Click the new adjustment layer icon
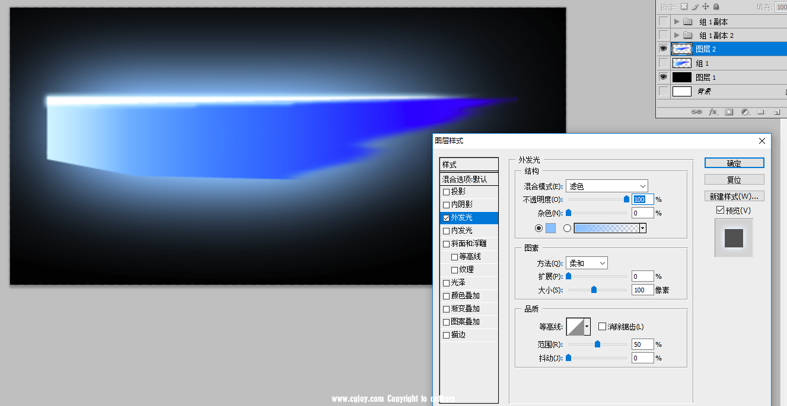787x406 pixels. 745,111
